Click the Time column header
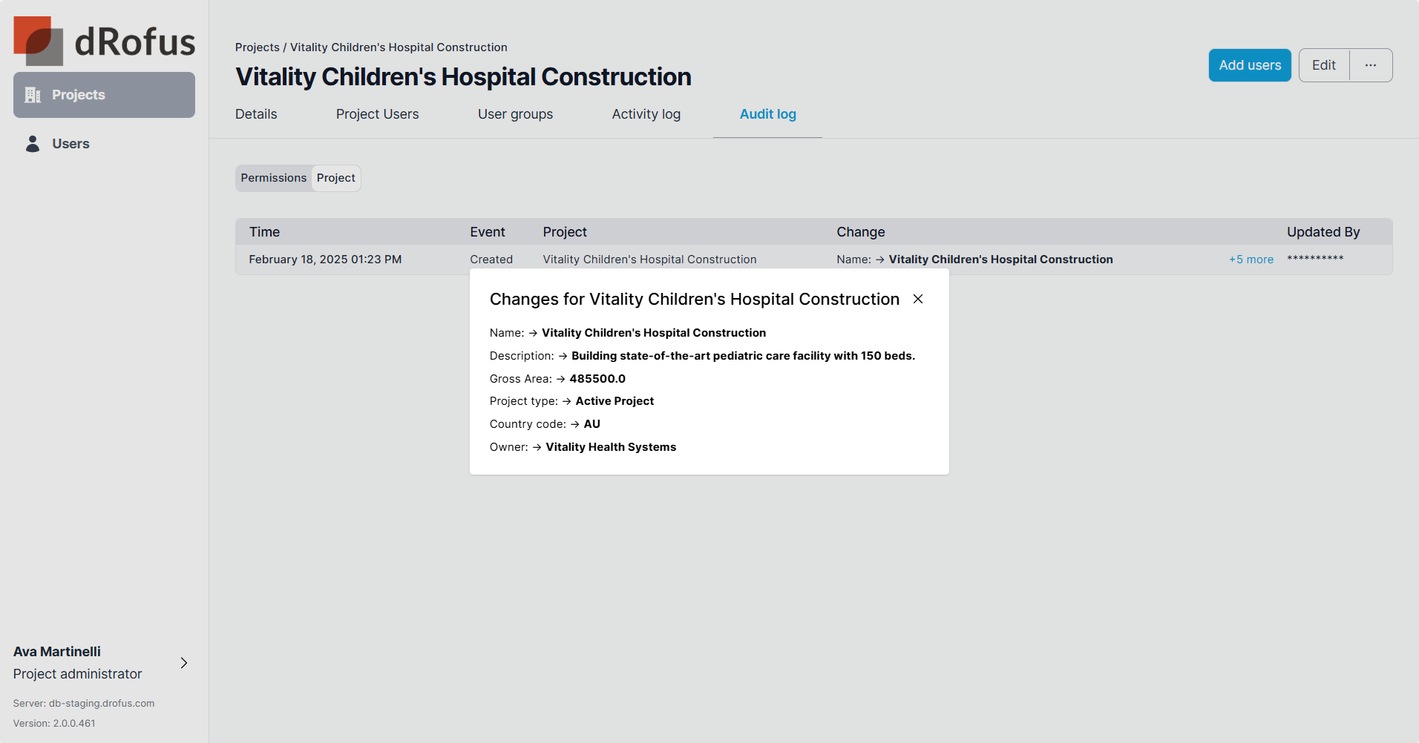Image resolution: width=1419 pixels, height=743 pixels. coord(264,232)
